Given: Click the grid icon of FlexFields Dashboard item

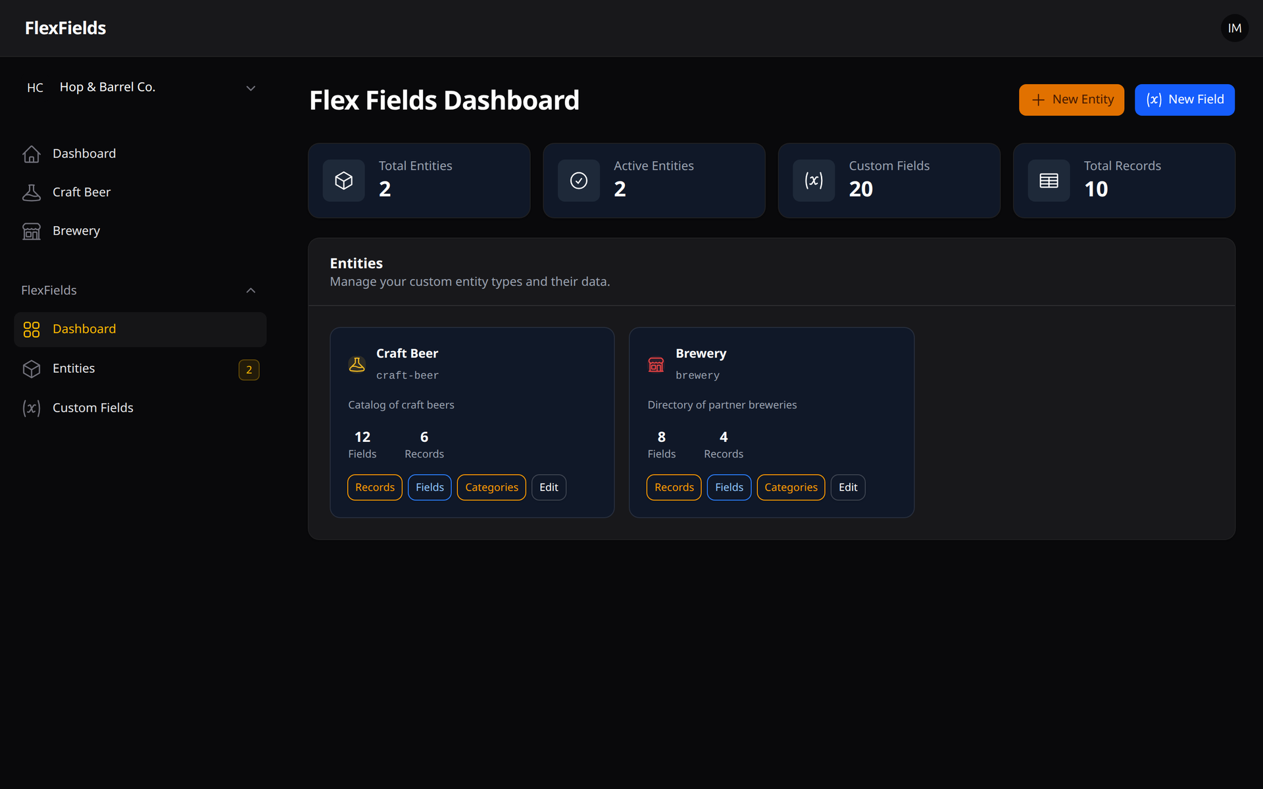Looking at the screenshot, I should coord(32,329).
